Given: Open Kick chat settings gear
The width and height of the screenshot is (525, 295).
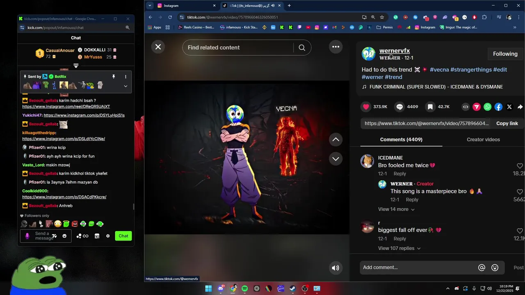Looking at the screenshot, I should point(108,236).
